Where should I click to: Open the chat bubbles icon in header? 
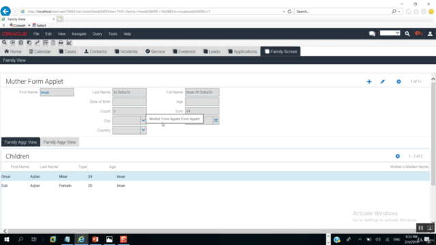click(x=372, y=33)
